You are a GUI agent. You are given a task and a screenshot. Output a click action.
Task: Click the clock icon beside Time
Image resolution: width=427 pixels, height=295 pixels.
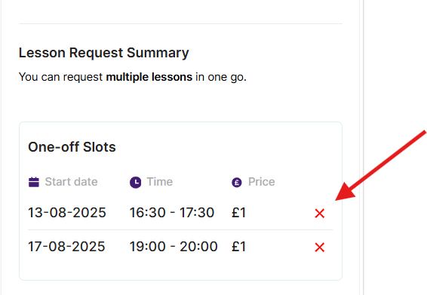(x=135, y=183)
